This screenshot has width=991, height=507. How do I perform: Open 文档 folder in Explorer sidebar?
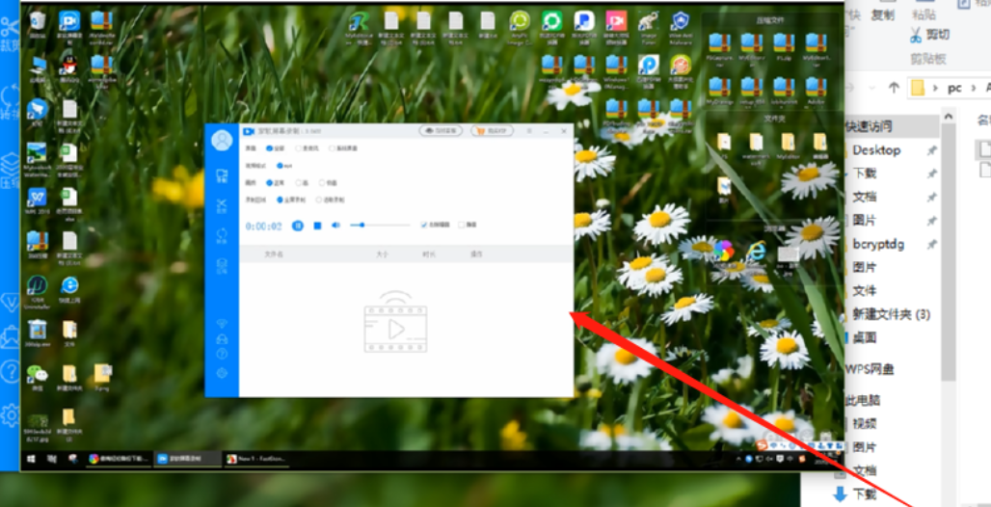coord(865,197)
